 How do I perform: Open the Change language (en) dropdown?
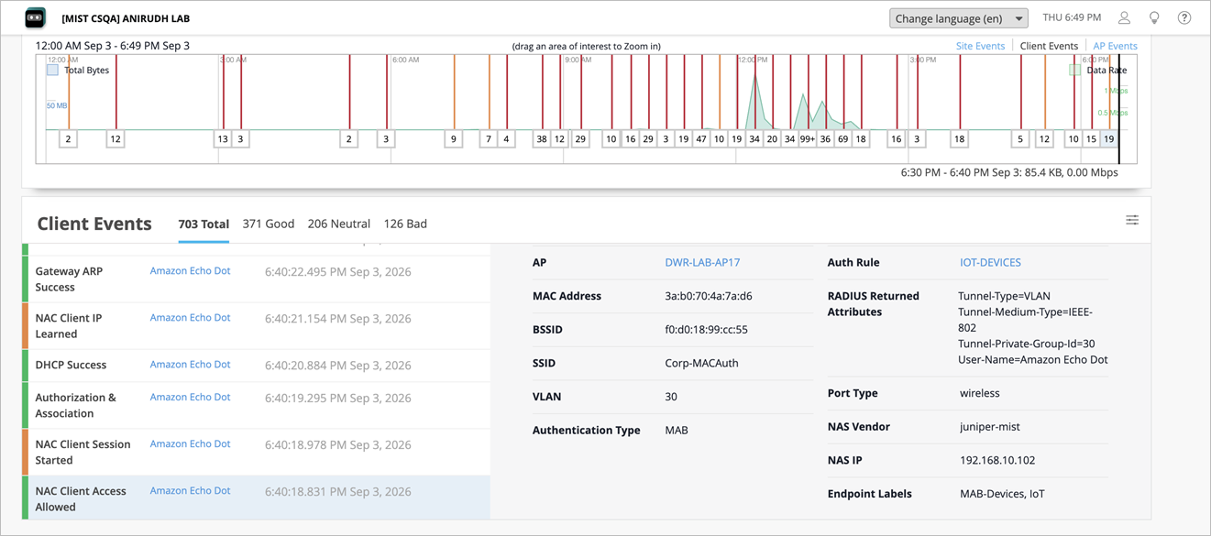click(x=958, y=18)
